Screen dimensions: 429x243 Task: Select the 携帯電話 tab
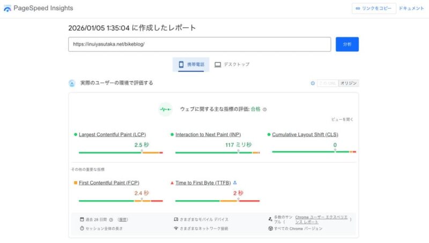click(191, 64)
